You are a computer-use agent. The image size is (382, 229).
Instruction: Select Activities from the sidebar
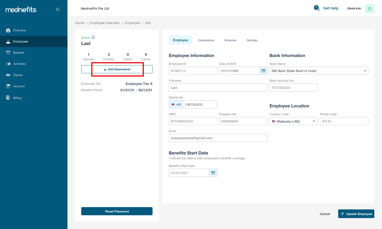[x=19, y=64]
